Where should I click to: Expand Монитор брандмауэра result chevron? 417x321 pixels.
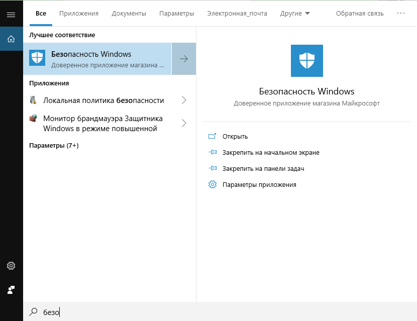click(184, 123)
